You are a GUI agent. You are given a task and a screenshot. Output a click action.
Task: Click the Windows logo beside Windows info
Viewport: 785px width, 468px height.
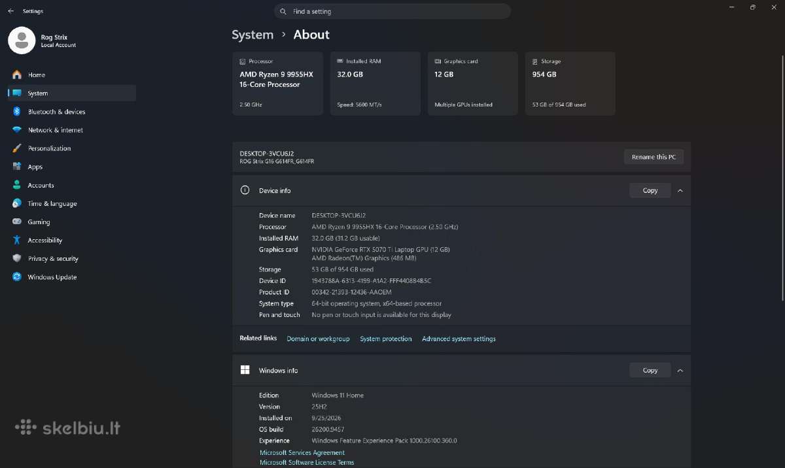[x=245, y=370]
